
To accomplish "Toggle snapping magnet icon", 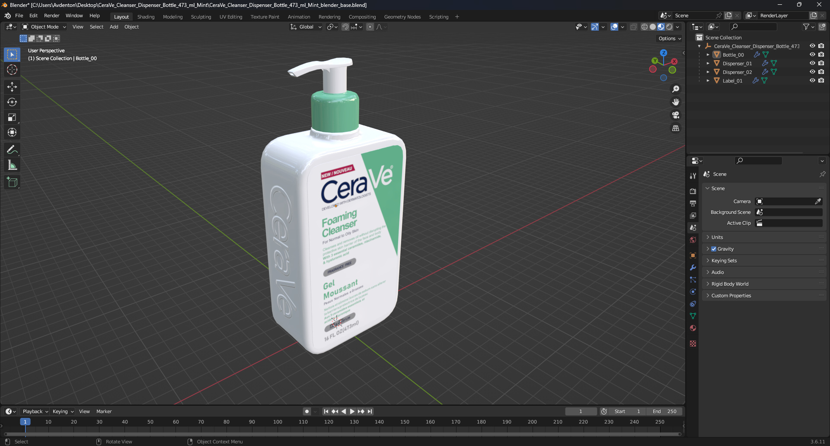I will 345,27.
